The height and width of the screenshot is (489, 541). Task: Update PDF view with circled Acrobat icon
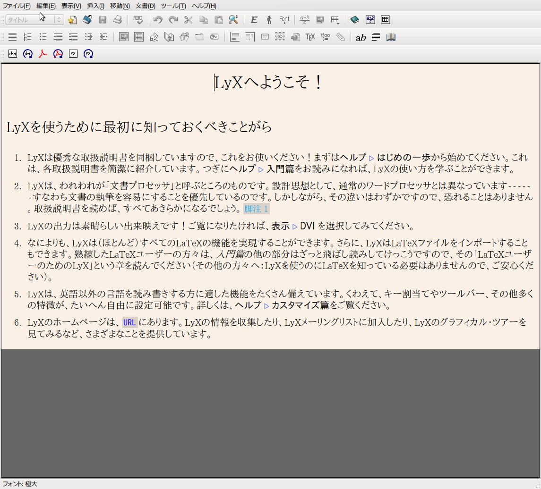(x=58, y=54)
